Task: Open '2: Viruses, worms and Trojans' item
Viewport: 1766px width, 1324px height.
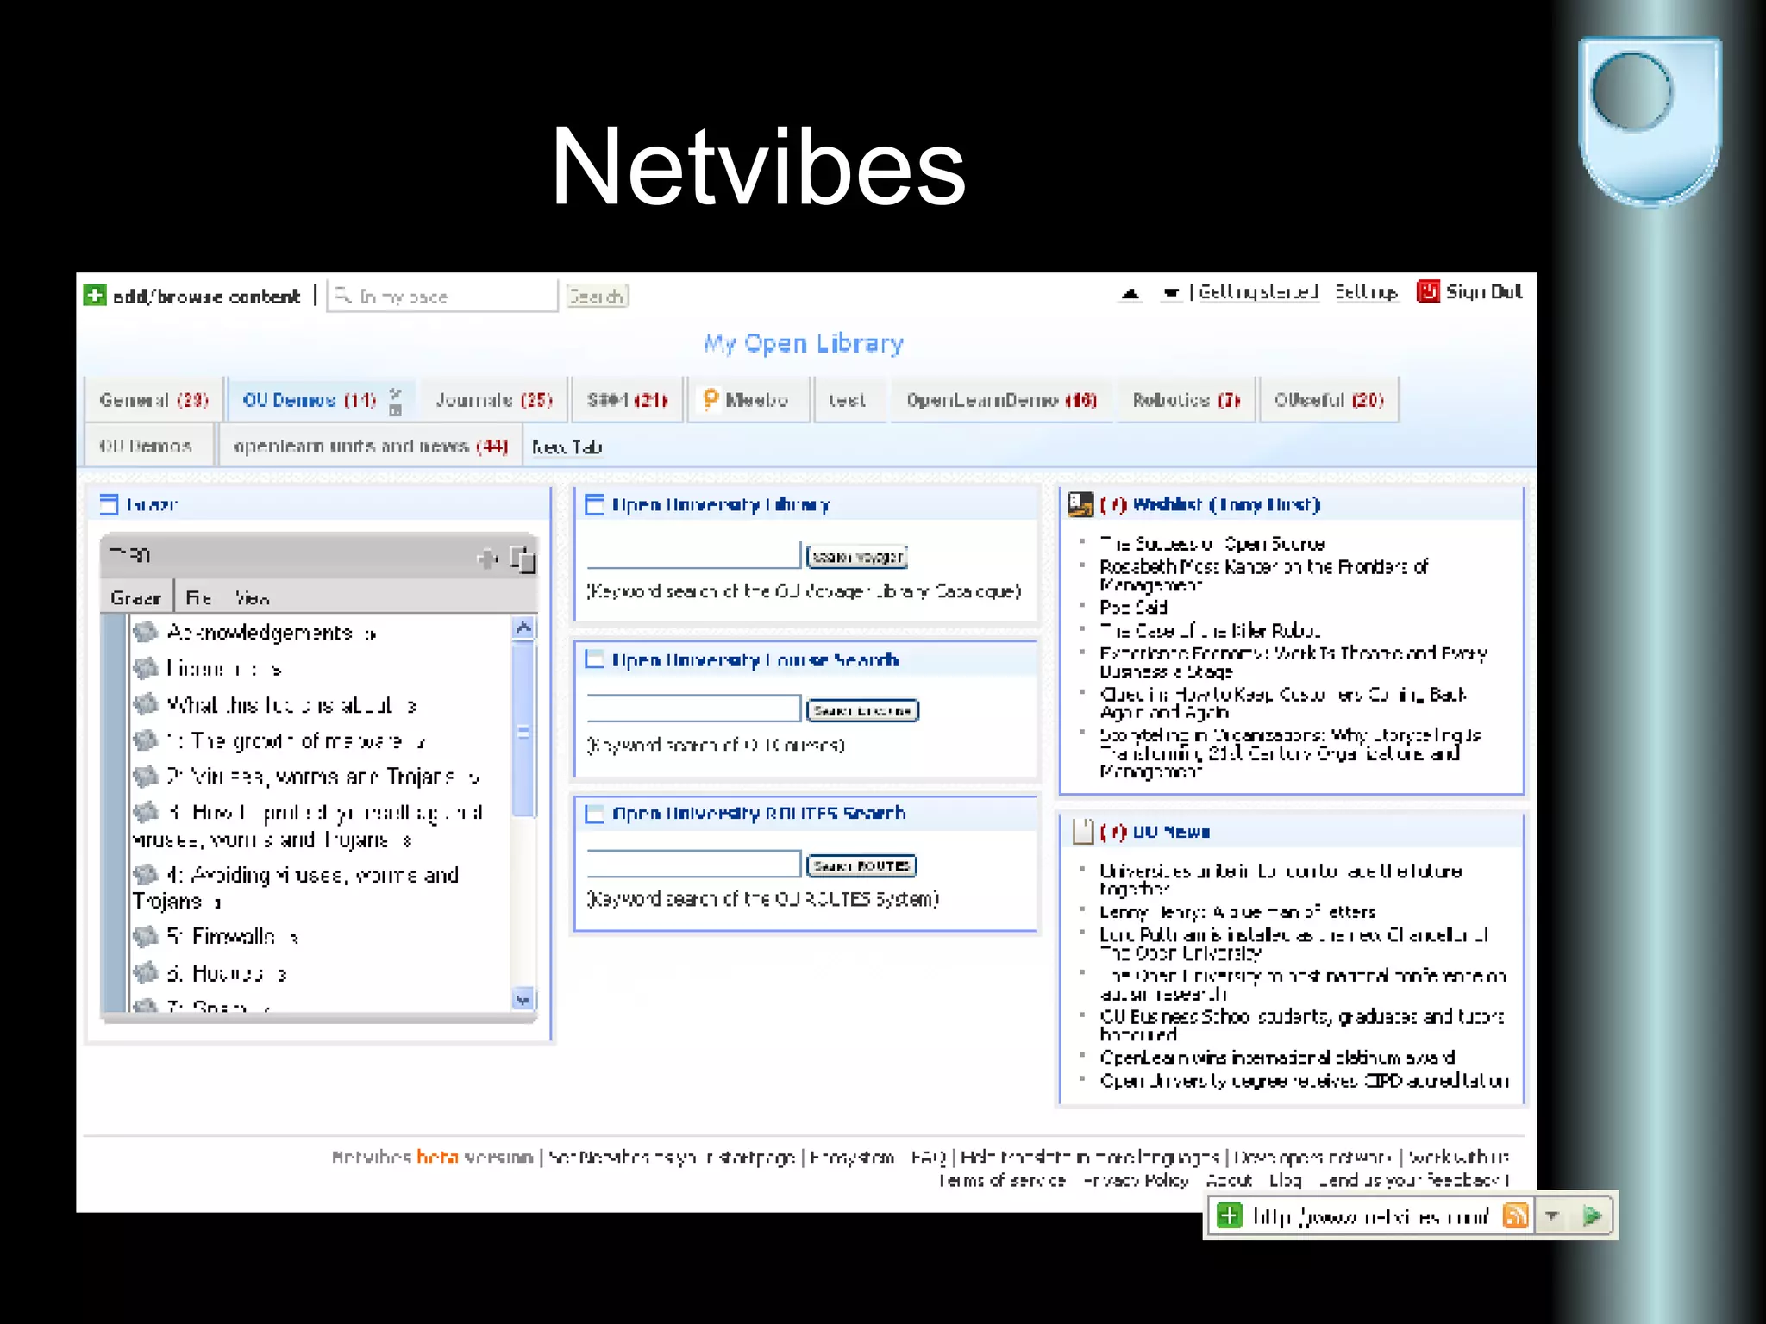Action: coord(310,777)
